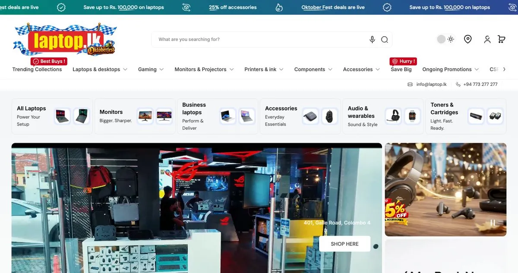Click the laptop.lk Oktoberfest logo
Screen dimensions: 518x273
(x=65, y=40)
